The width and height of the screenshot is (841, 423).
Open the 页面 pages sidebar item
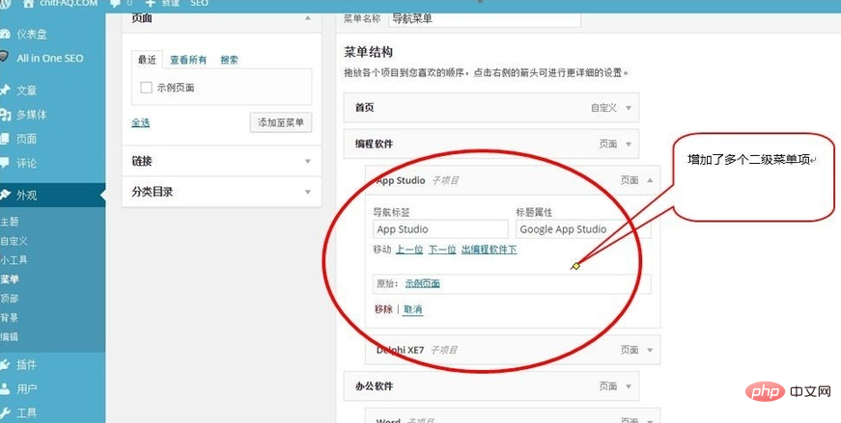(x=26, y=139)
